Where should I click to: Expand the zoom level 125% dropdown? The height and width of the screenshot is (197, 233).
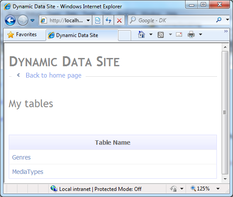(218, 189)
